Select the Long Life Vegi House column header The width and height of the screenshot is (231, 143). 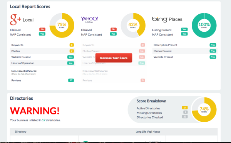148,132
